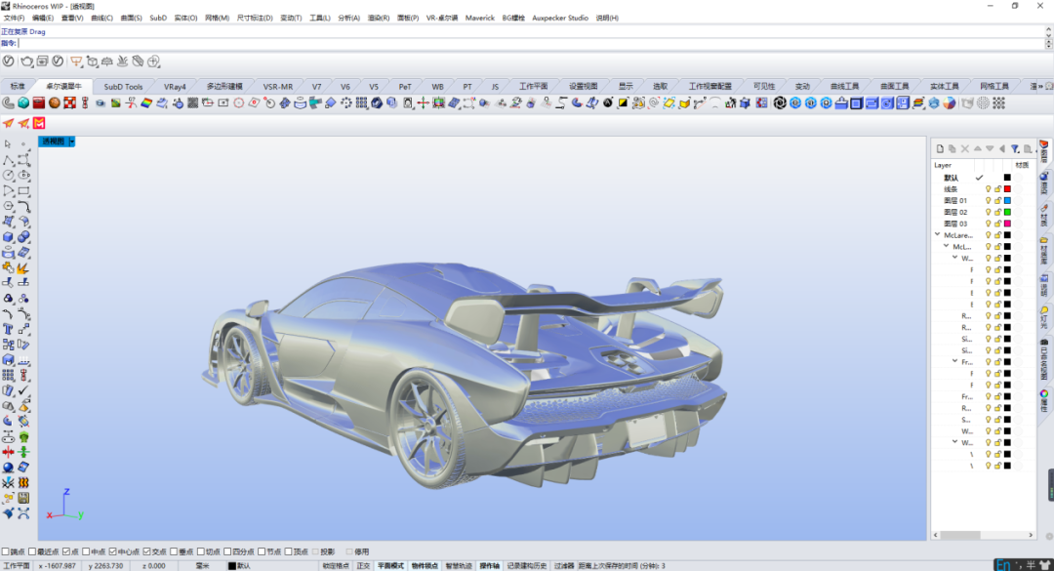The image size is (1054, 571).
Task: Change green color swatch of 图层 02
Action: 1007,212
